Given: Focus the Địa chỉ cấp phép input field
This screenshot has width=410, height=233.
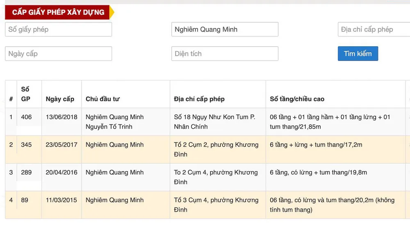Looking at the screenshot, I should click(x=374, y=29).
